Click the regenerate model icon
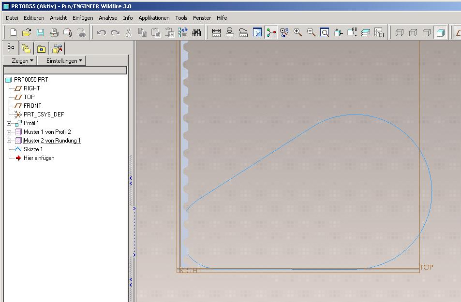The image size is (461, 302). [x=182, y=32]
